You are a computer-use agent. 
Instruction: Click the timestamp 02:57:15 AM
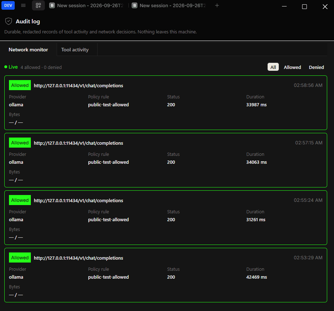(309, 143)
